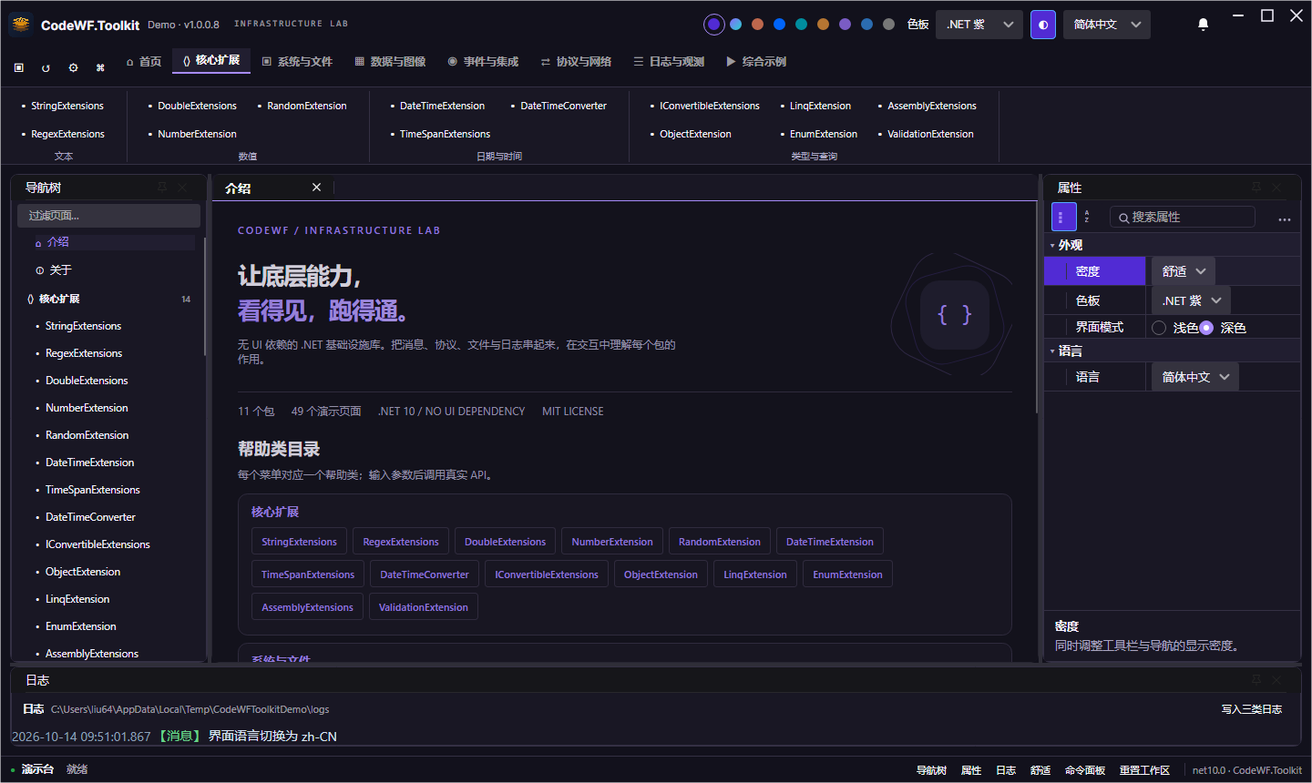The height and width of the screenshot is (783, 1312).
Task: Toggle 属性 panel from the status bar
Action: (x=971, y=770)
